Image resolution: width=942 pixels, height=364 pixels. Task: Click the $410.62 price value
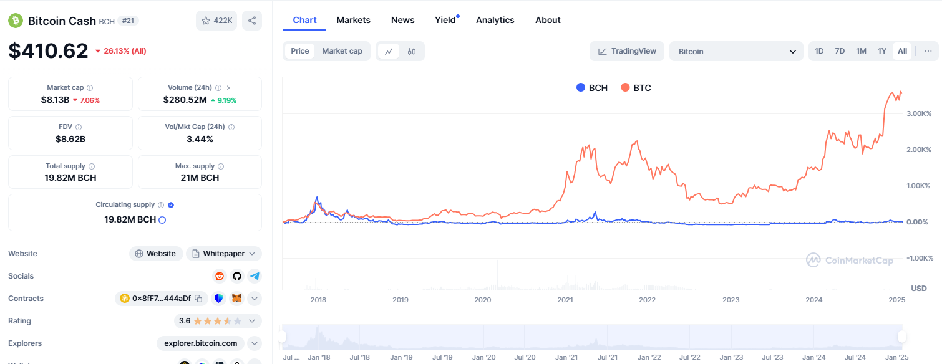tap(48, 50)
